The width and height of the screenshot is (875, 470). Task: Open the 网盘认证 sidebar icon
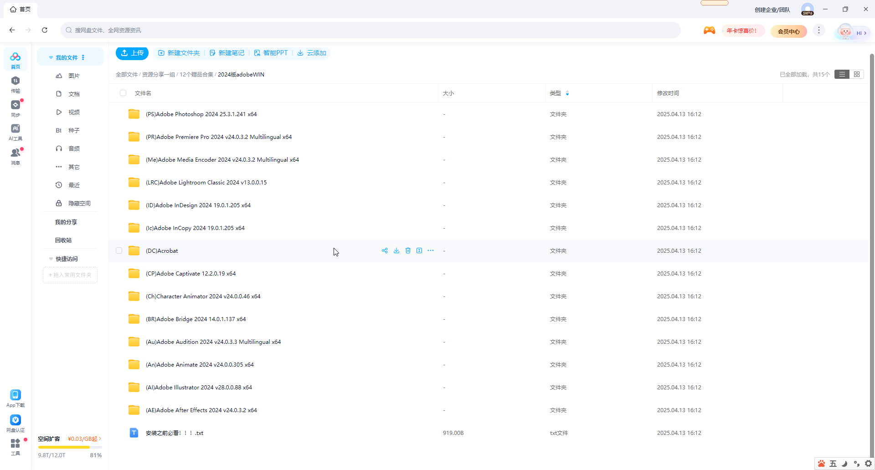[x=15, y=424]
